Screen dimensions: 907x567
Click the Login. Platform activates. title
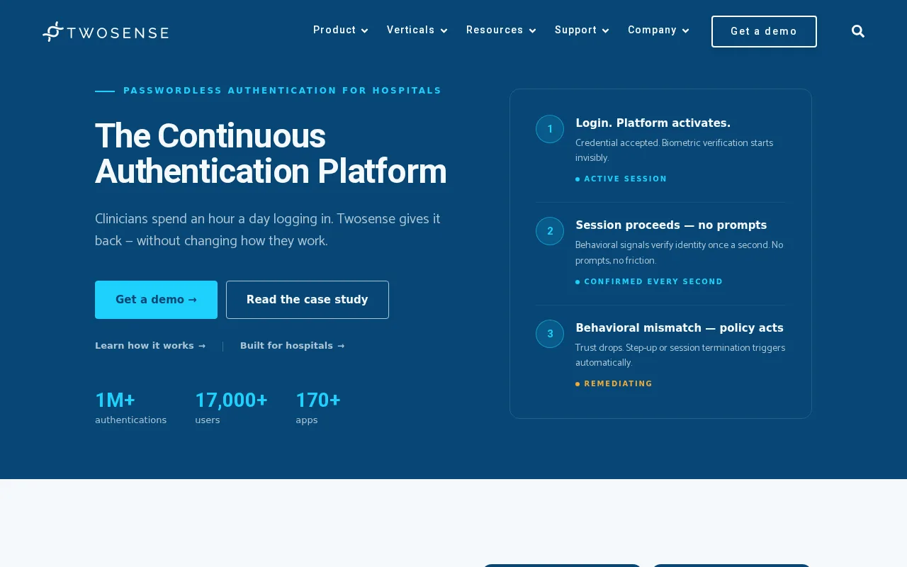pyautogui.click(x=653, y=123)
